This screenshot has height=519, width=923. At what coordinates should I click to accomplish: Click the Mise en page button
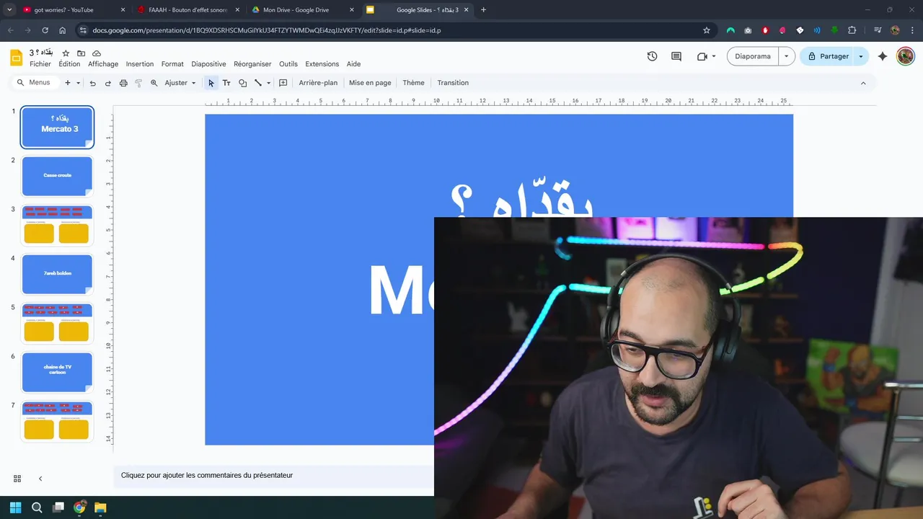(370, 83)
